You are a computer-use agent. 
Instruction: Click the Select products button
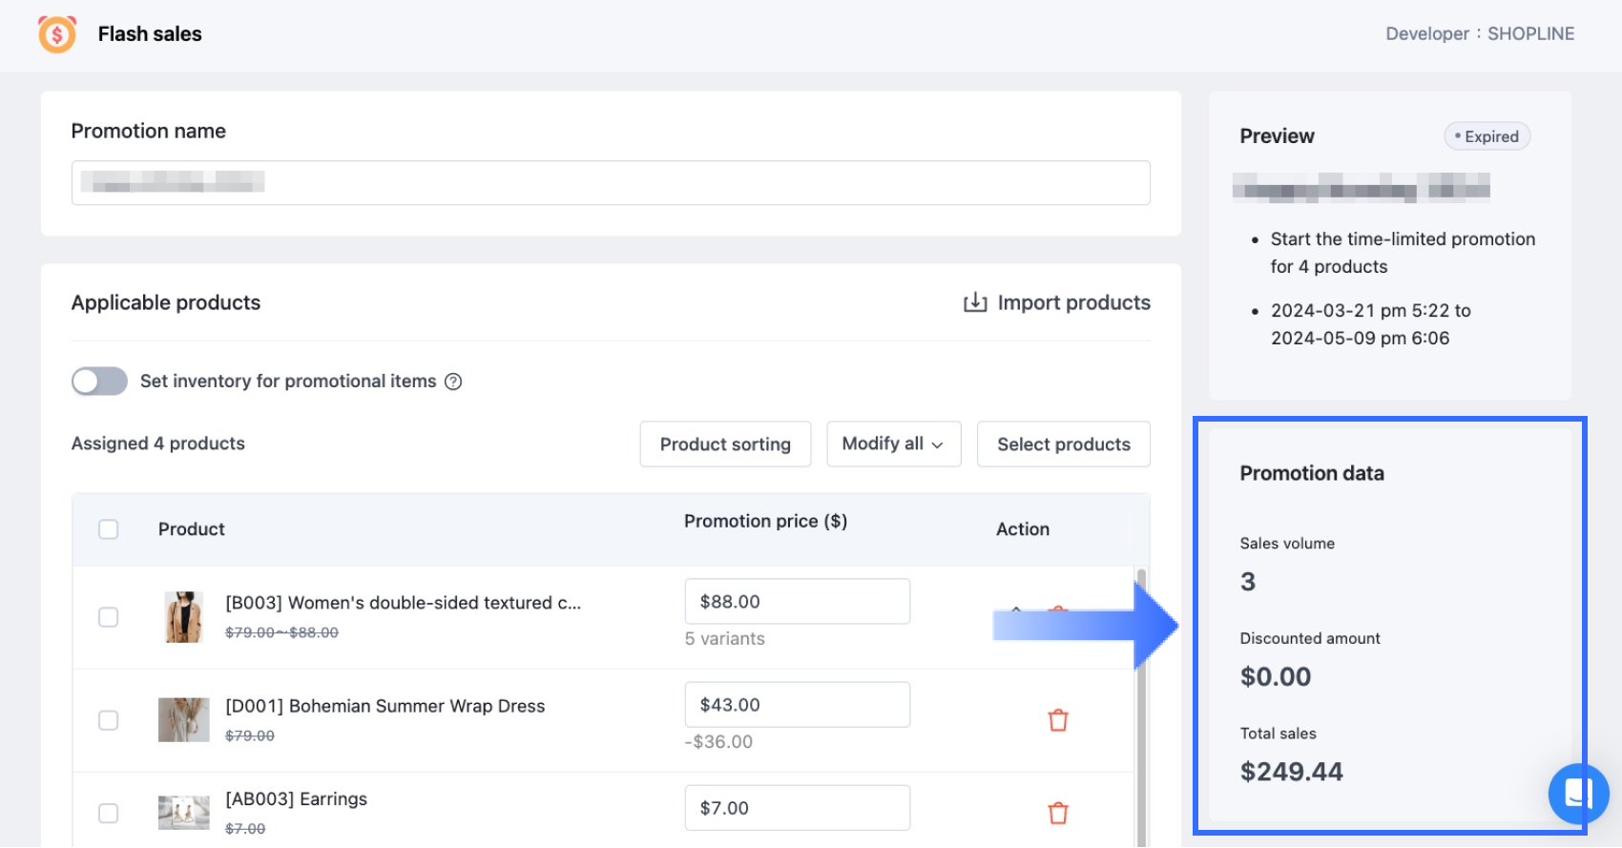click(x=1063, y=445)
